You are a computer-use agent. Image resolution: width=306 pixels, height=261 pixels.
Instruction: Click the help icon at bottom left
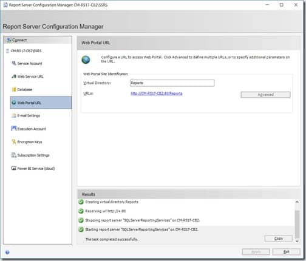(x=7, y=253)
